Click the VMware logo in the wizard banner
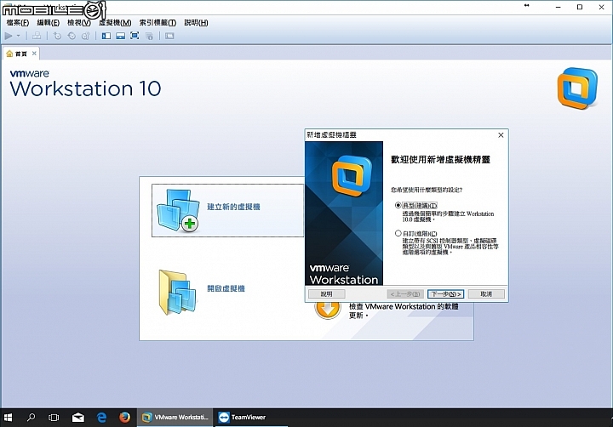Viewport: 613px width, 427px height. coord(352,176)
